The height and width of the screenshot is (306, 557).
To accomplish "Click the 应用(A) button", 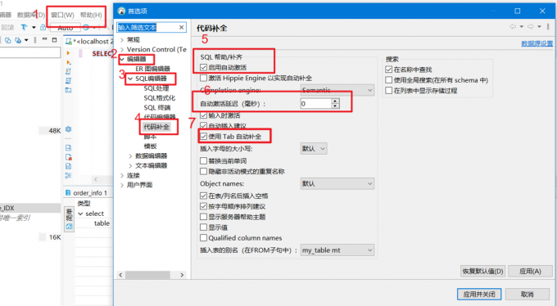I will pos(530,271).
